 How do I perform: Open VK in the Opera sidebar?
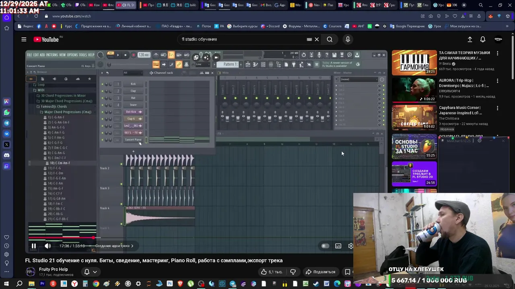[6, 134]
